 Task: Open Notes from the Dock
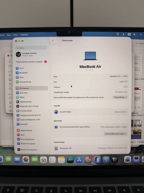point(61,160)
